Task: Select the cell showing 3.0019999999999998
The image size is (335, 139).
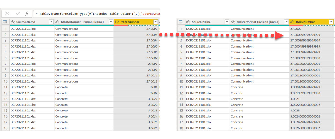Action: point(312,93)
